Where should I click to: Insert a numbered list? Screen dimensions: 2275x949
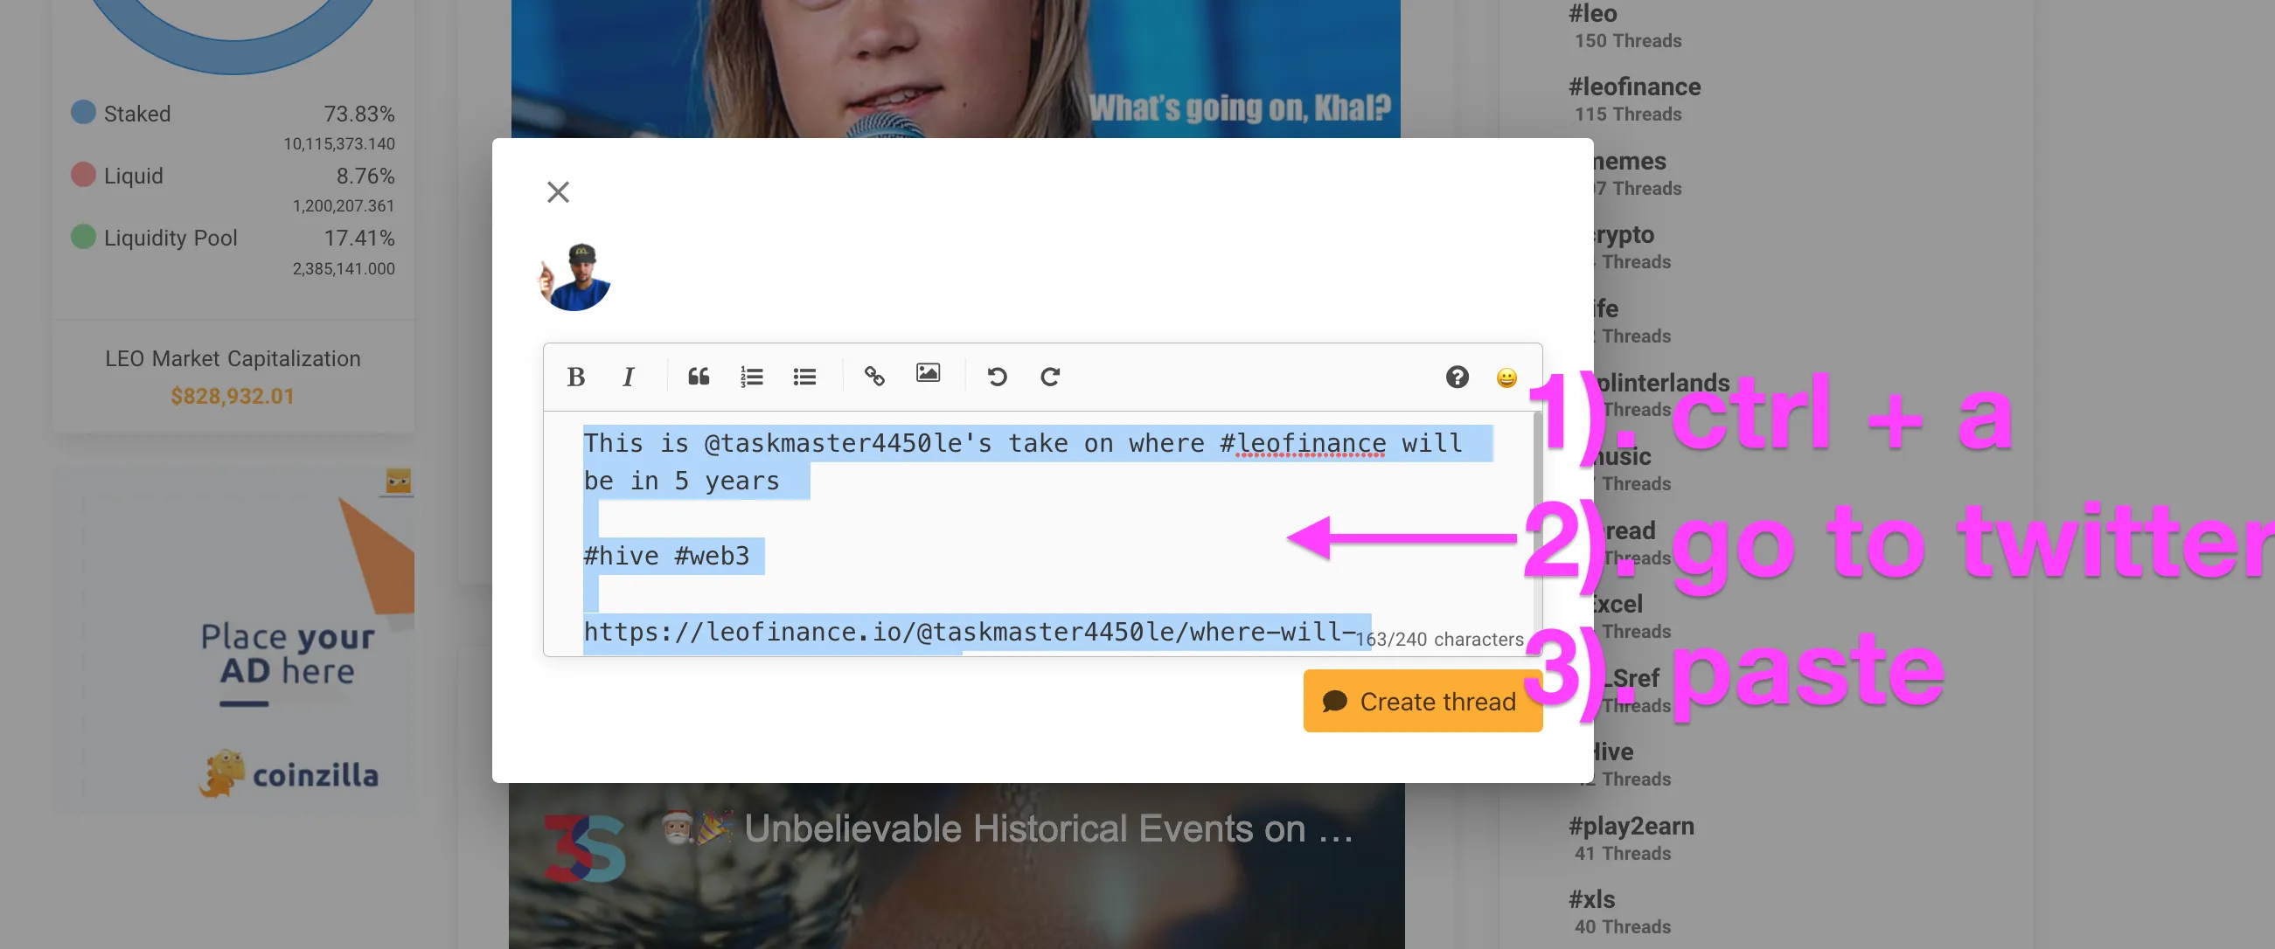pos(752,377)
